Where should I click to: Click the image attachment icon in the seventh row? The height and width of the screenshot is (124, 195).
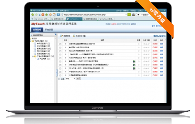pyautogui.click(x=134, y=65)
